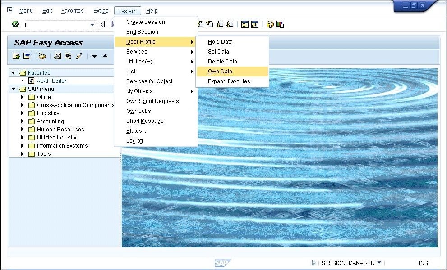Select Own Data from the submenu
447x270 pixels.
219,71
